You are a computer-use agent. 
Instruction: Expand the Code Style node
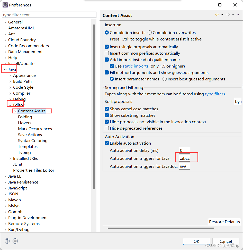pos(10,88)
